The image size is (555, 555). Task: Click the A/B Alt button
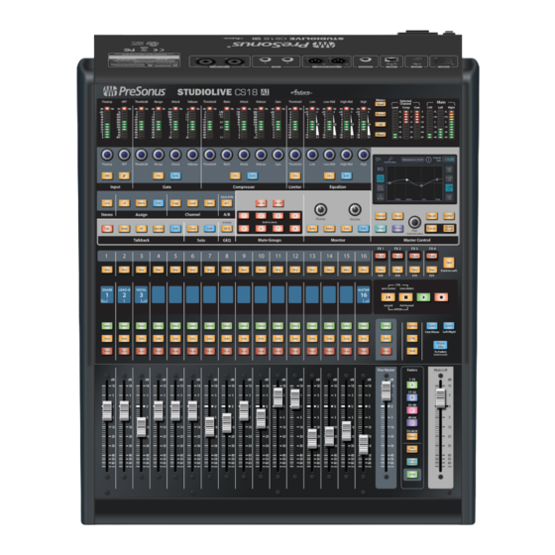coord(227,203)
